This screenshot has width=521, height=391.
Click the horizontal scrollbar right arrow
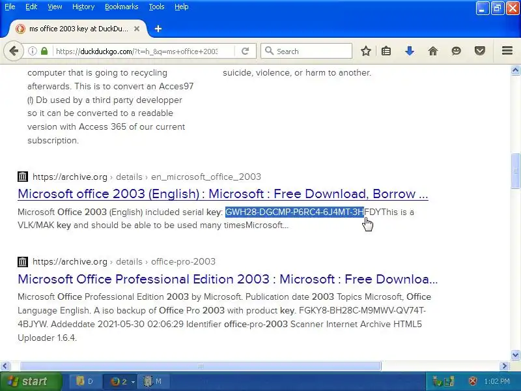coord(504,366)
